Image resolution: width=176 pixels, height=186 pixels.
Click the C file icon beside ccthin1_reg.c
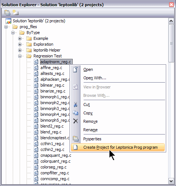click(36, 144)
